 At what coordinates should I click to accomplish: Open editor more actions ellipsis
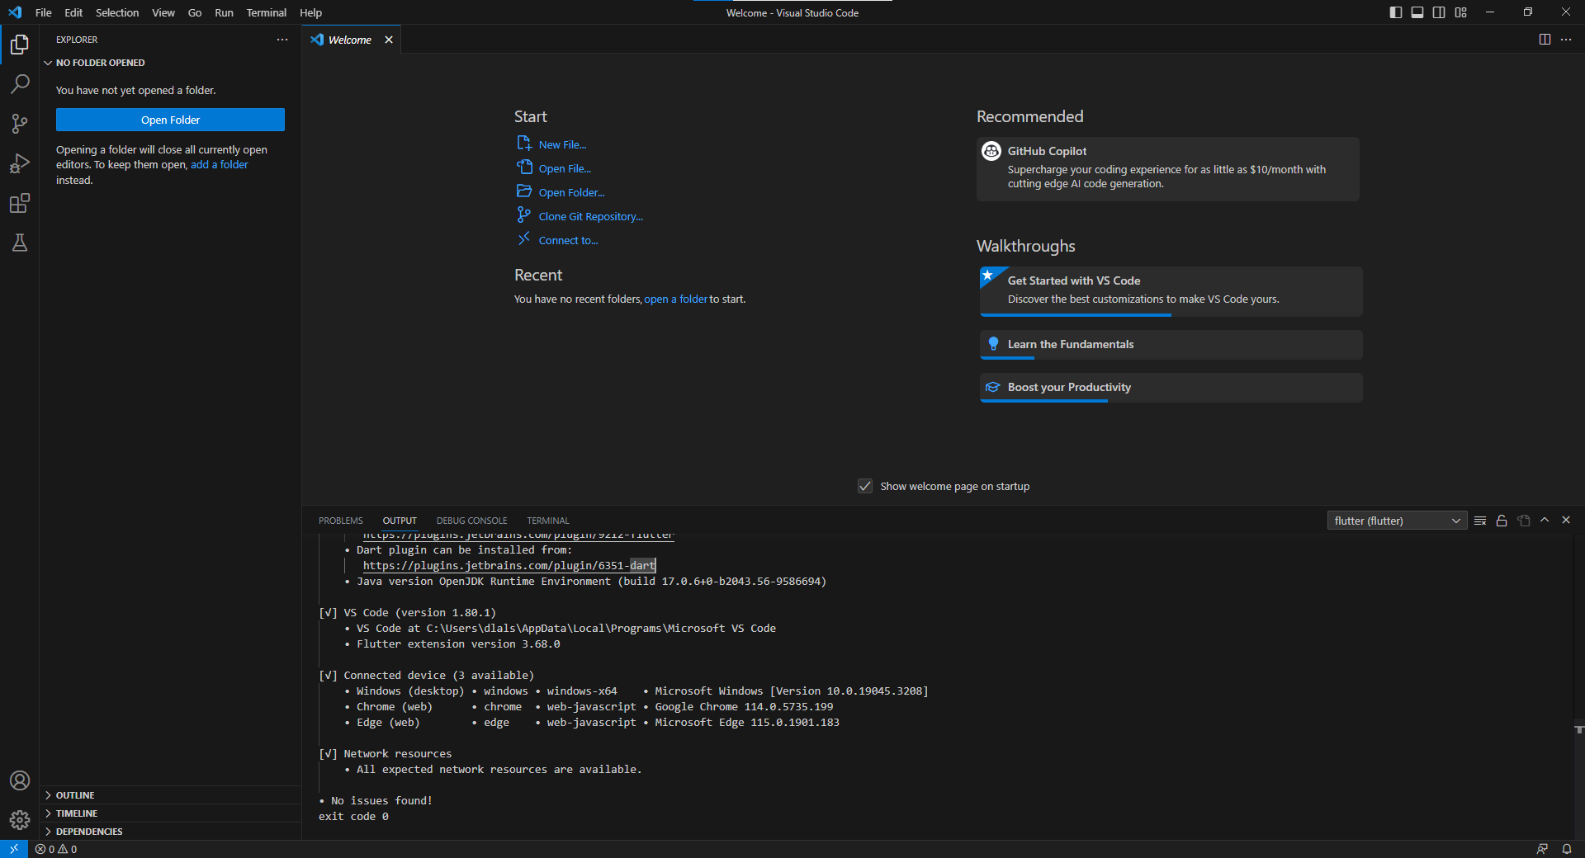coord(1566,40)
